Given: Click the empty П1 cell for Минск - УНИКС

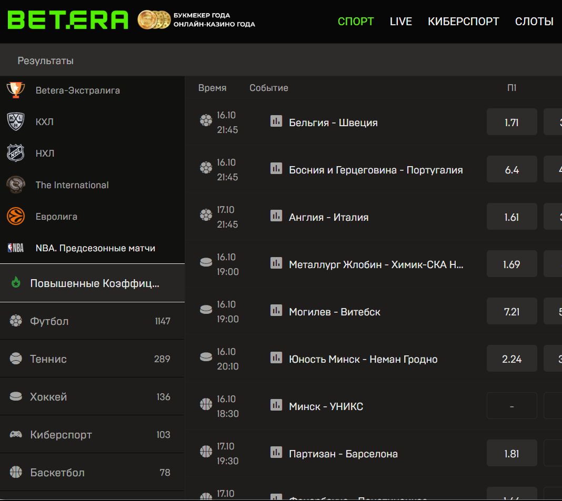Looking at the screenshot, I should pyautogui.click(x=512, y=405).
